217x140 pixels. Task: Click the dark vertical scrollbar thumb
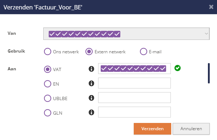point(209,73)
